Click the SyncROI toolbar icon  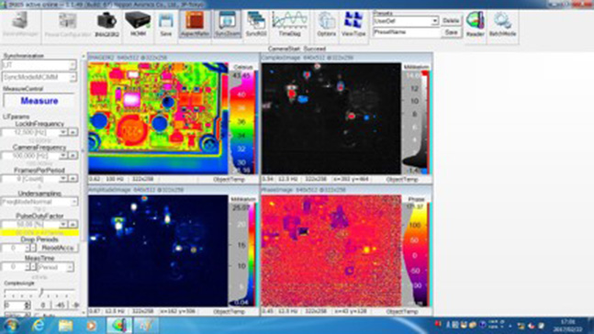pos(256,24)
